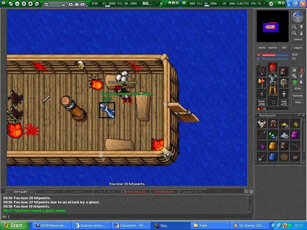Select offensive fight mode (crossed swords)

pyautogui.click(x=294, y=70)
